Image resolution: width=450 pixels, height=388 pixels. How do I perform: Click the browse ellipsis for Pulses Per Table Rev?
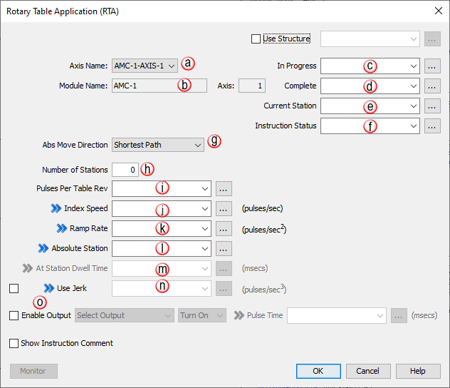(x=224, y=189)
